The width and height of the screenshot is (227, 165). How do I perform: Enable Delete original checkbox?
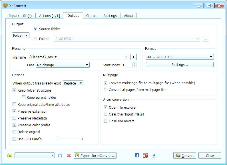pyautogui.click(x=14, y=132)
